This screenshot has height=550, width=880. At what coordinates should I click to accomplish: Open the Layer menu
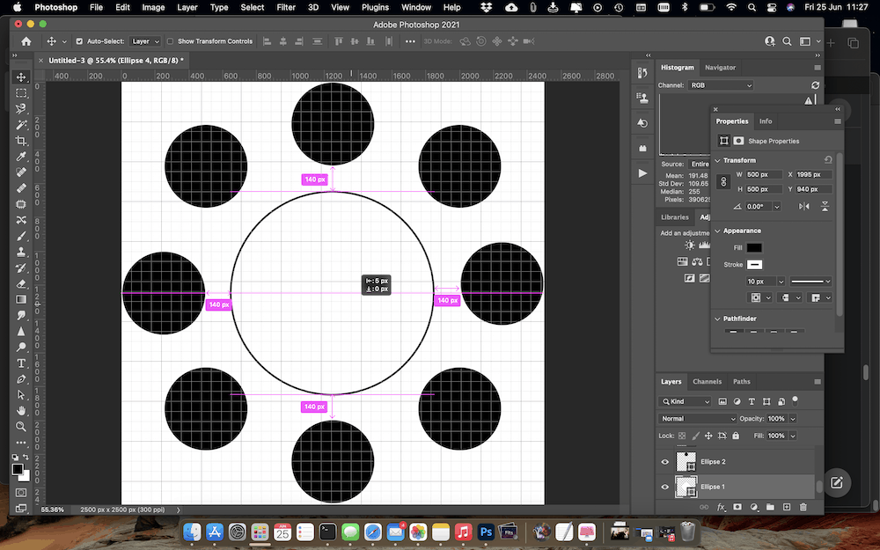pos(187,7)
